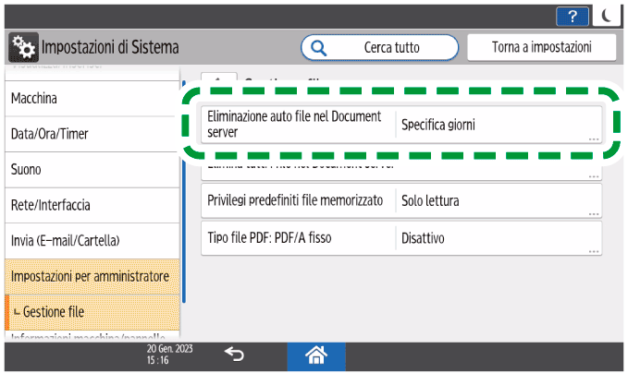Open the Rete/Interfaccia menu item
Image resolution: width=628 pixels, height=373 pixels.
click(x=91, y=205)
